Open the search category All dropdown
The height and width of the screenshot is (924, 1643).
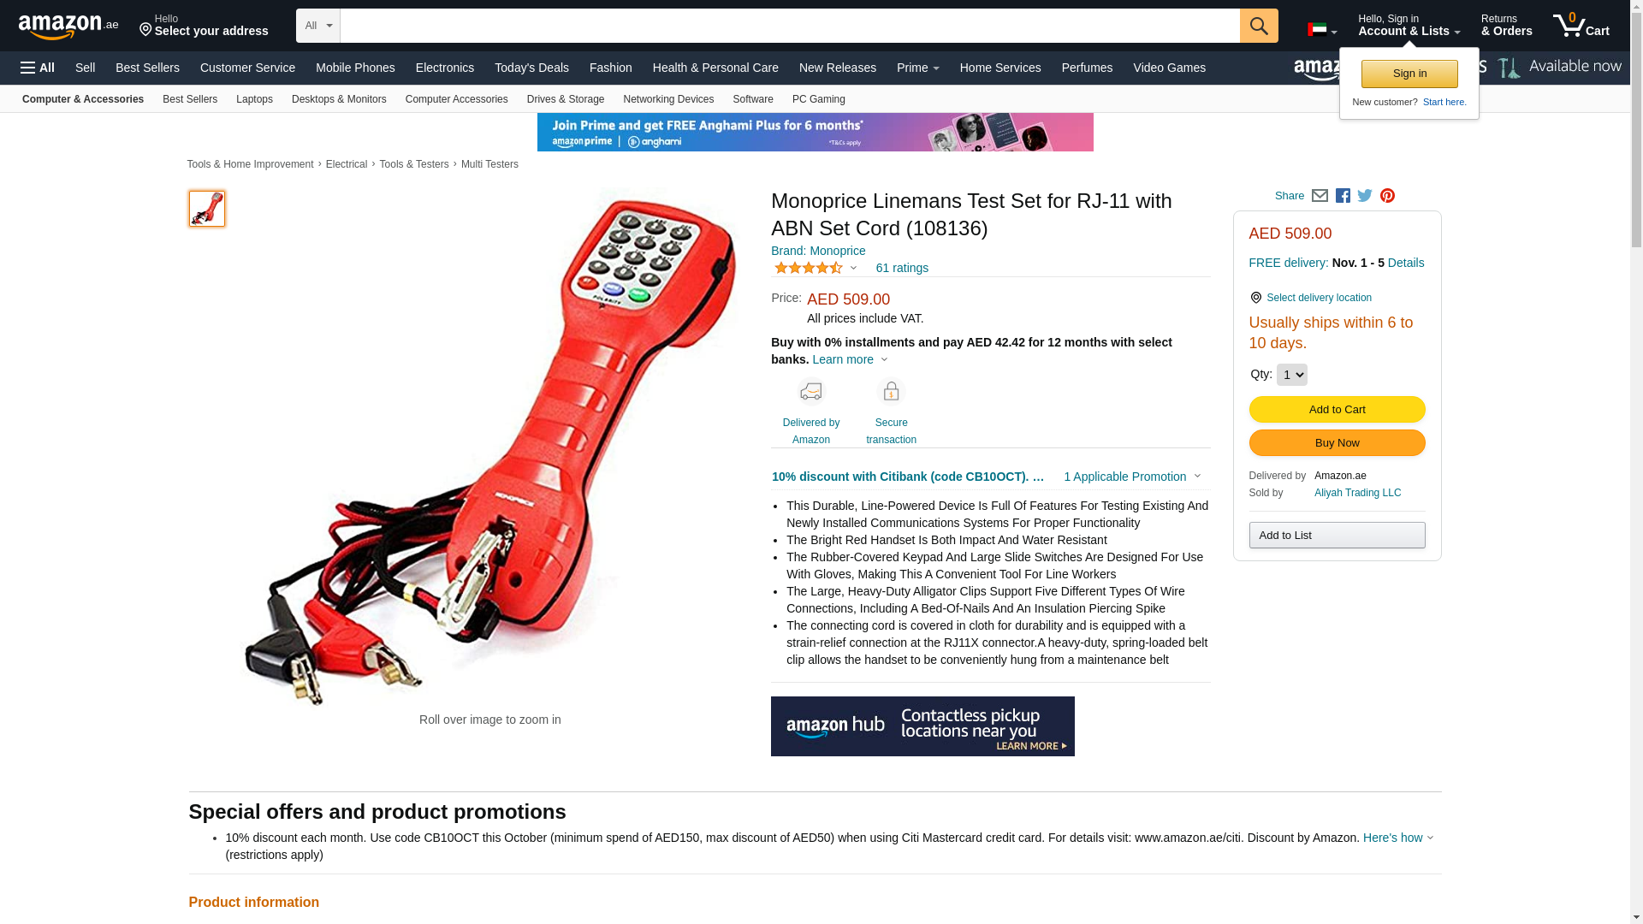(x=318, y=26)
